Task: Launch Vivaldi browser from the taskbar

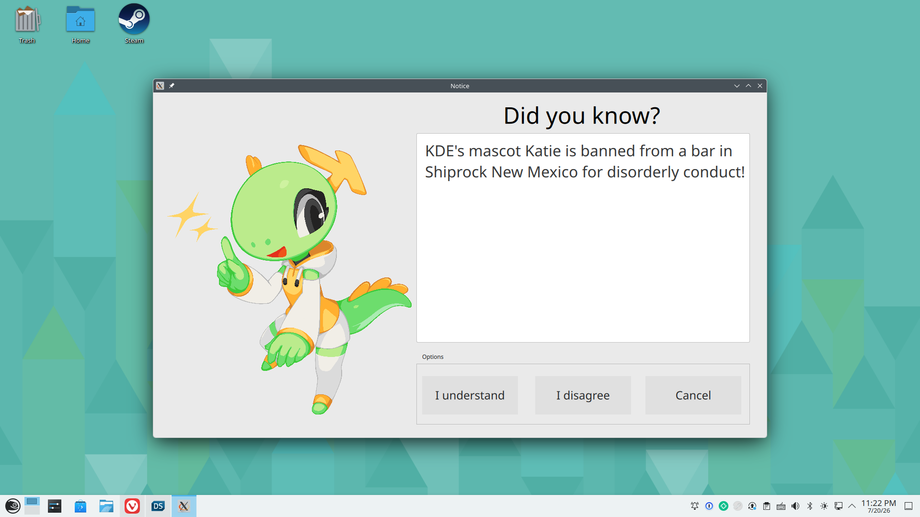Action: click(132, 506)
